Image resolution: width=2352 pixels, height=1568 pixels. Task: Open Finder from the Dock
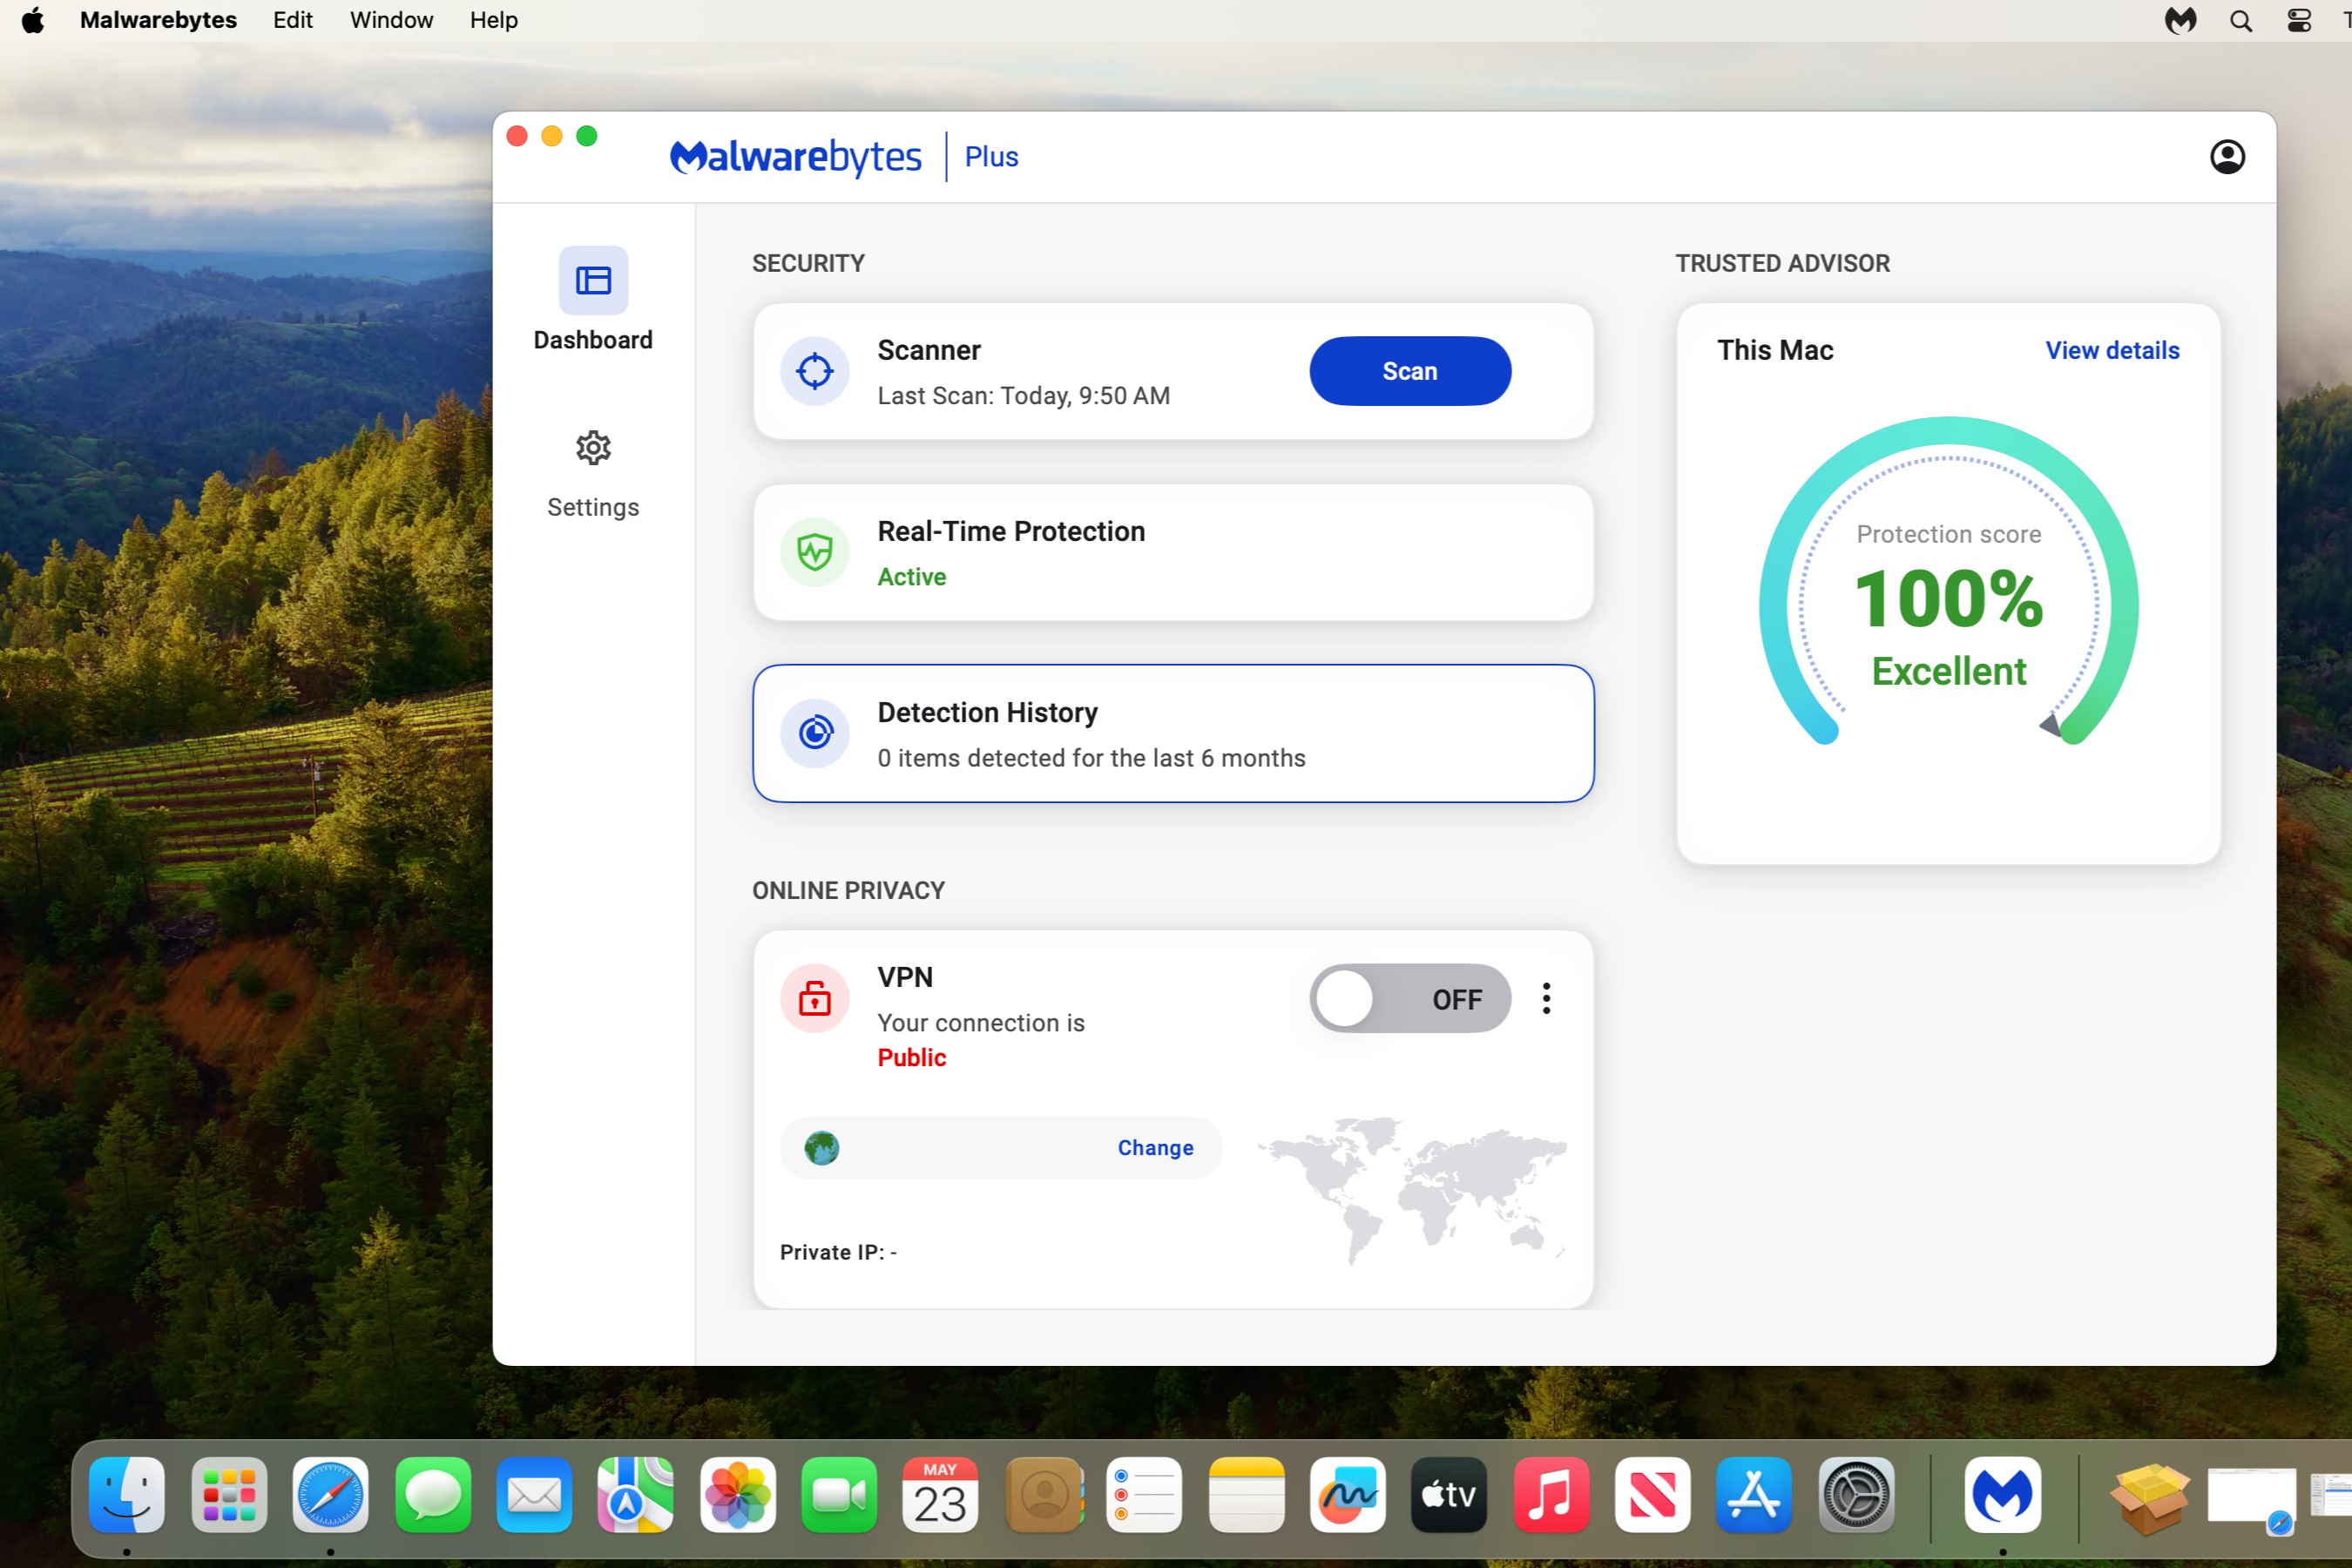pyautogui.click(x=127, y=1495)
